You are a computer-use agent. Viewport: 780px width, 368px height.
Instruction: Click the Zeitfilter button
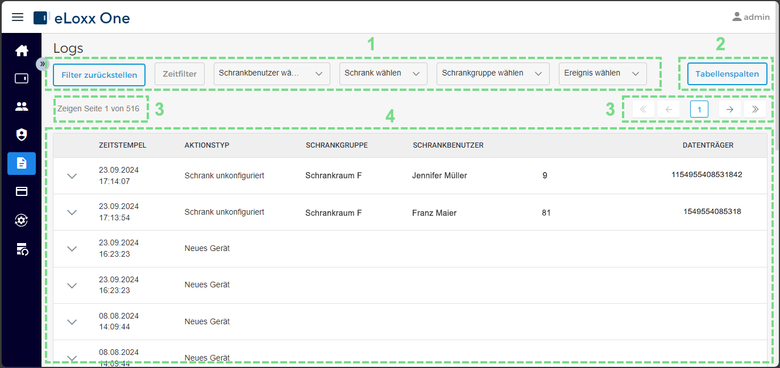(180, 74)
